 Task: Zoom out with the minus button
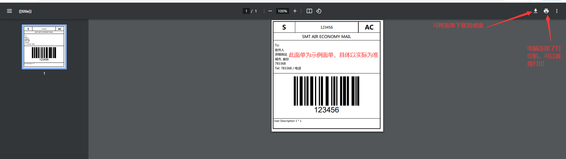(x=270, y=11)
